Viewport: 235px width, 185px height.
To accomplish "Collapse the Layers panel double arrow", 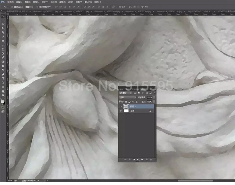I will pyautogui.click(x=152, y=87).
